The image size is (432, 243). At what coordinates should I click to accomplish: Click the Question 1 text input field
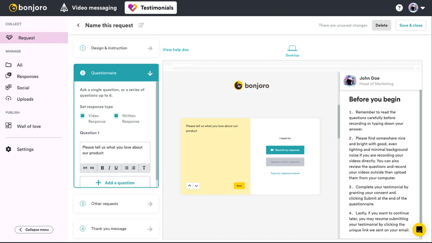115,152
